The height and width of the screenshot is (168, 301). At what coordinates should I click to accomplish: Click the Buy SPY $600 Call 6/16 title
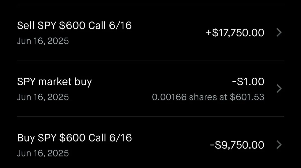pos(74,137)
